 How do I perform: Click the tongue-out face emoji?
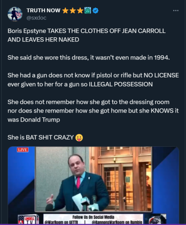[x=79, y=138]
